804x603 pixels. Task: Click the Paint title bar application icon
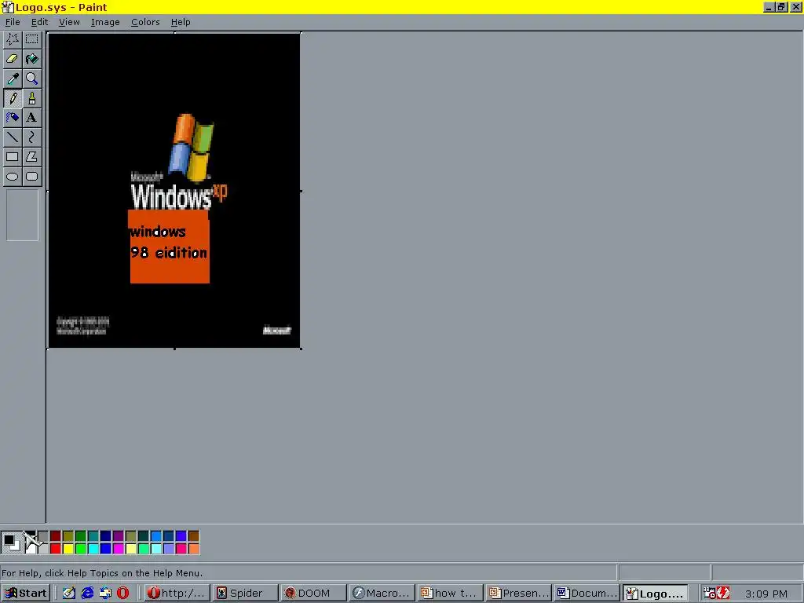click(x=8, y=7)
